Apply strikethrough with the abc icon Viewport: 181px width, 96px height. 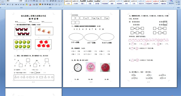point(16,4)
